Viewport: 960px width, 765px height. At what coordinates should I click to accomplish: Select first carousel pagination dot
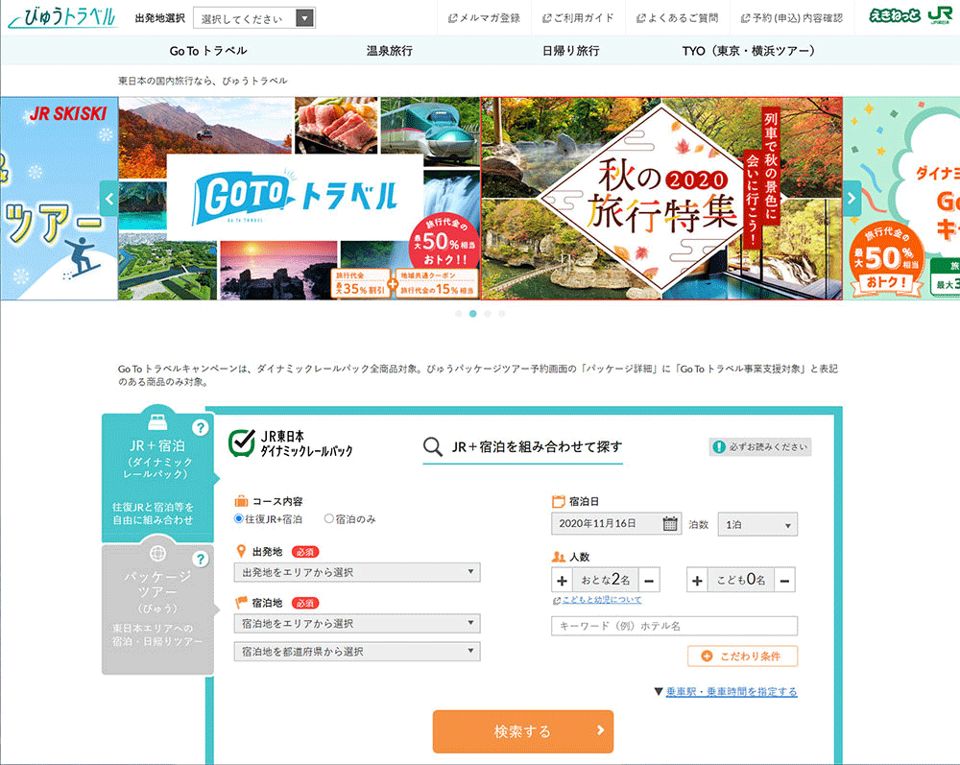click(x=459, y=313)
